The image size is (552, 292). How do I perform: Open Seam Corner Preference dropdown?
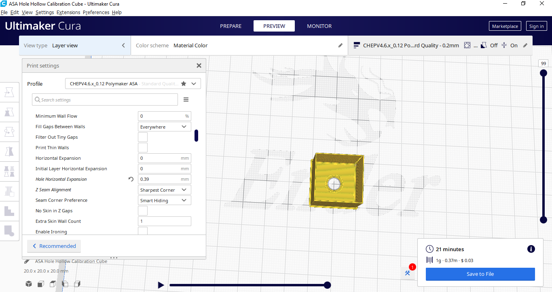click(x=165, y=200)
